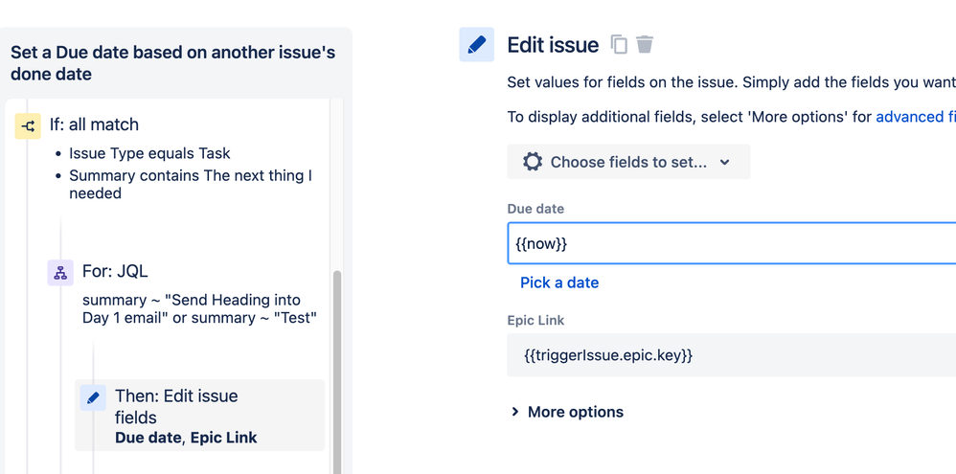Viewport: 956px width, 474px height.
Task: Click into the Due date input field
Action: click(728, 243)
